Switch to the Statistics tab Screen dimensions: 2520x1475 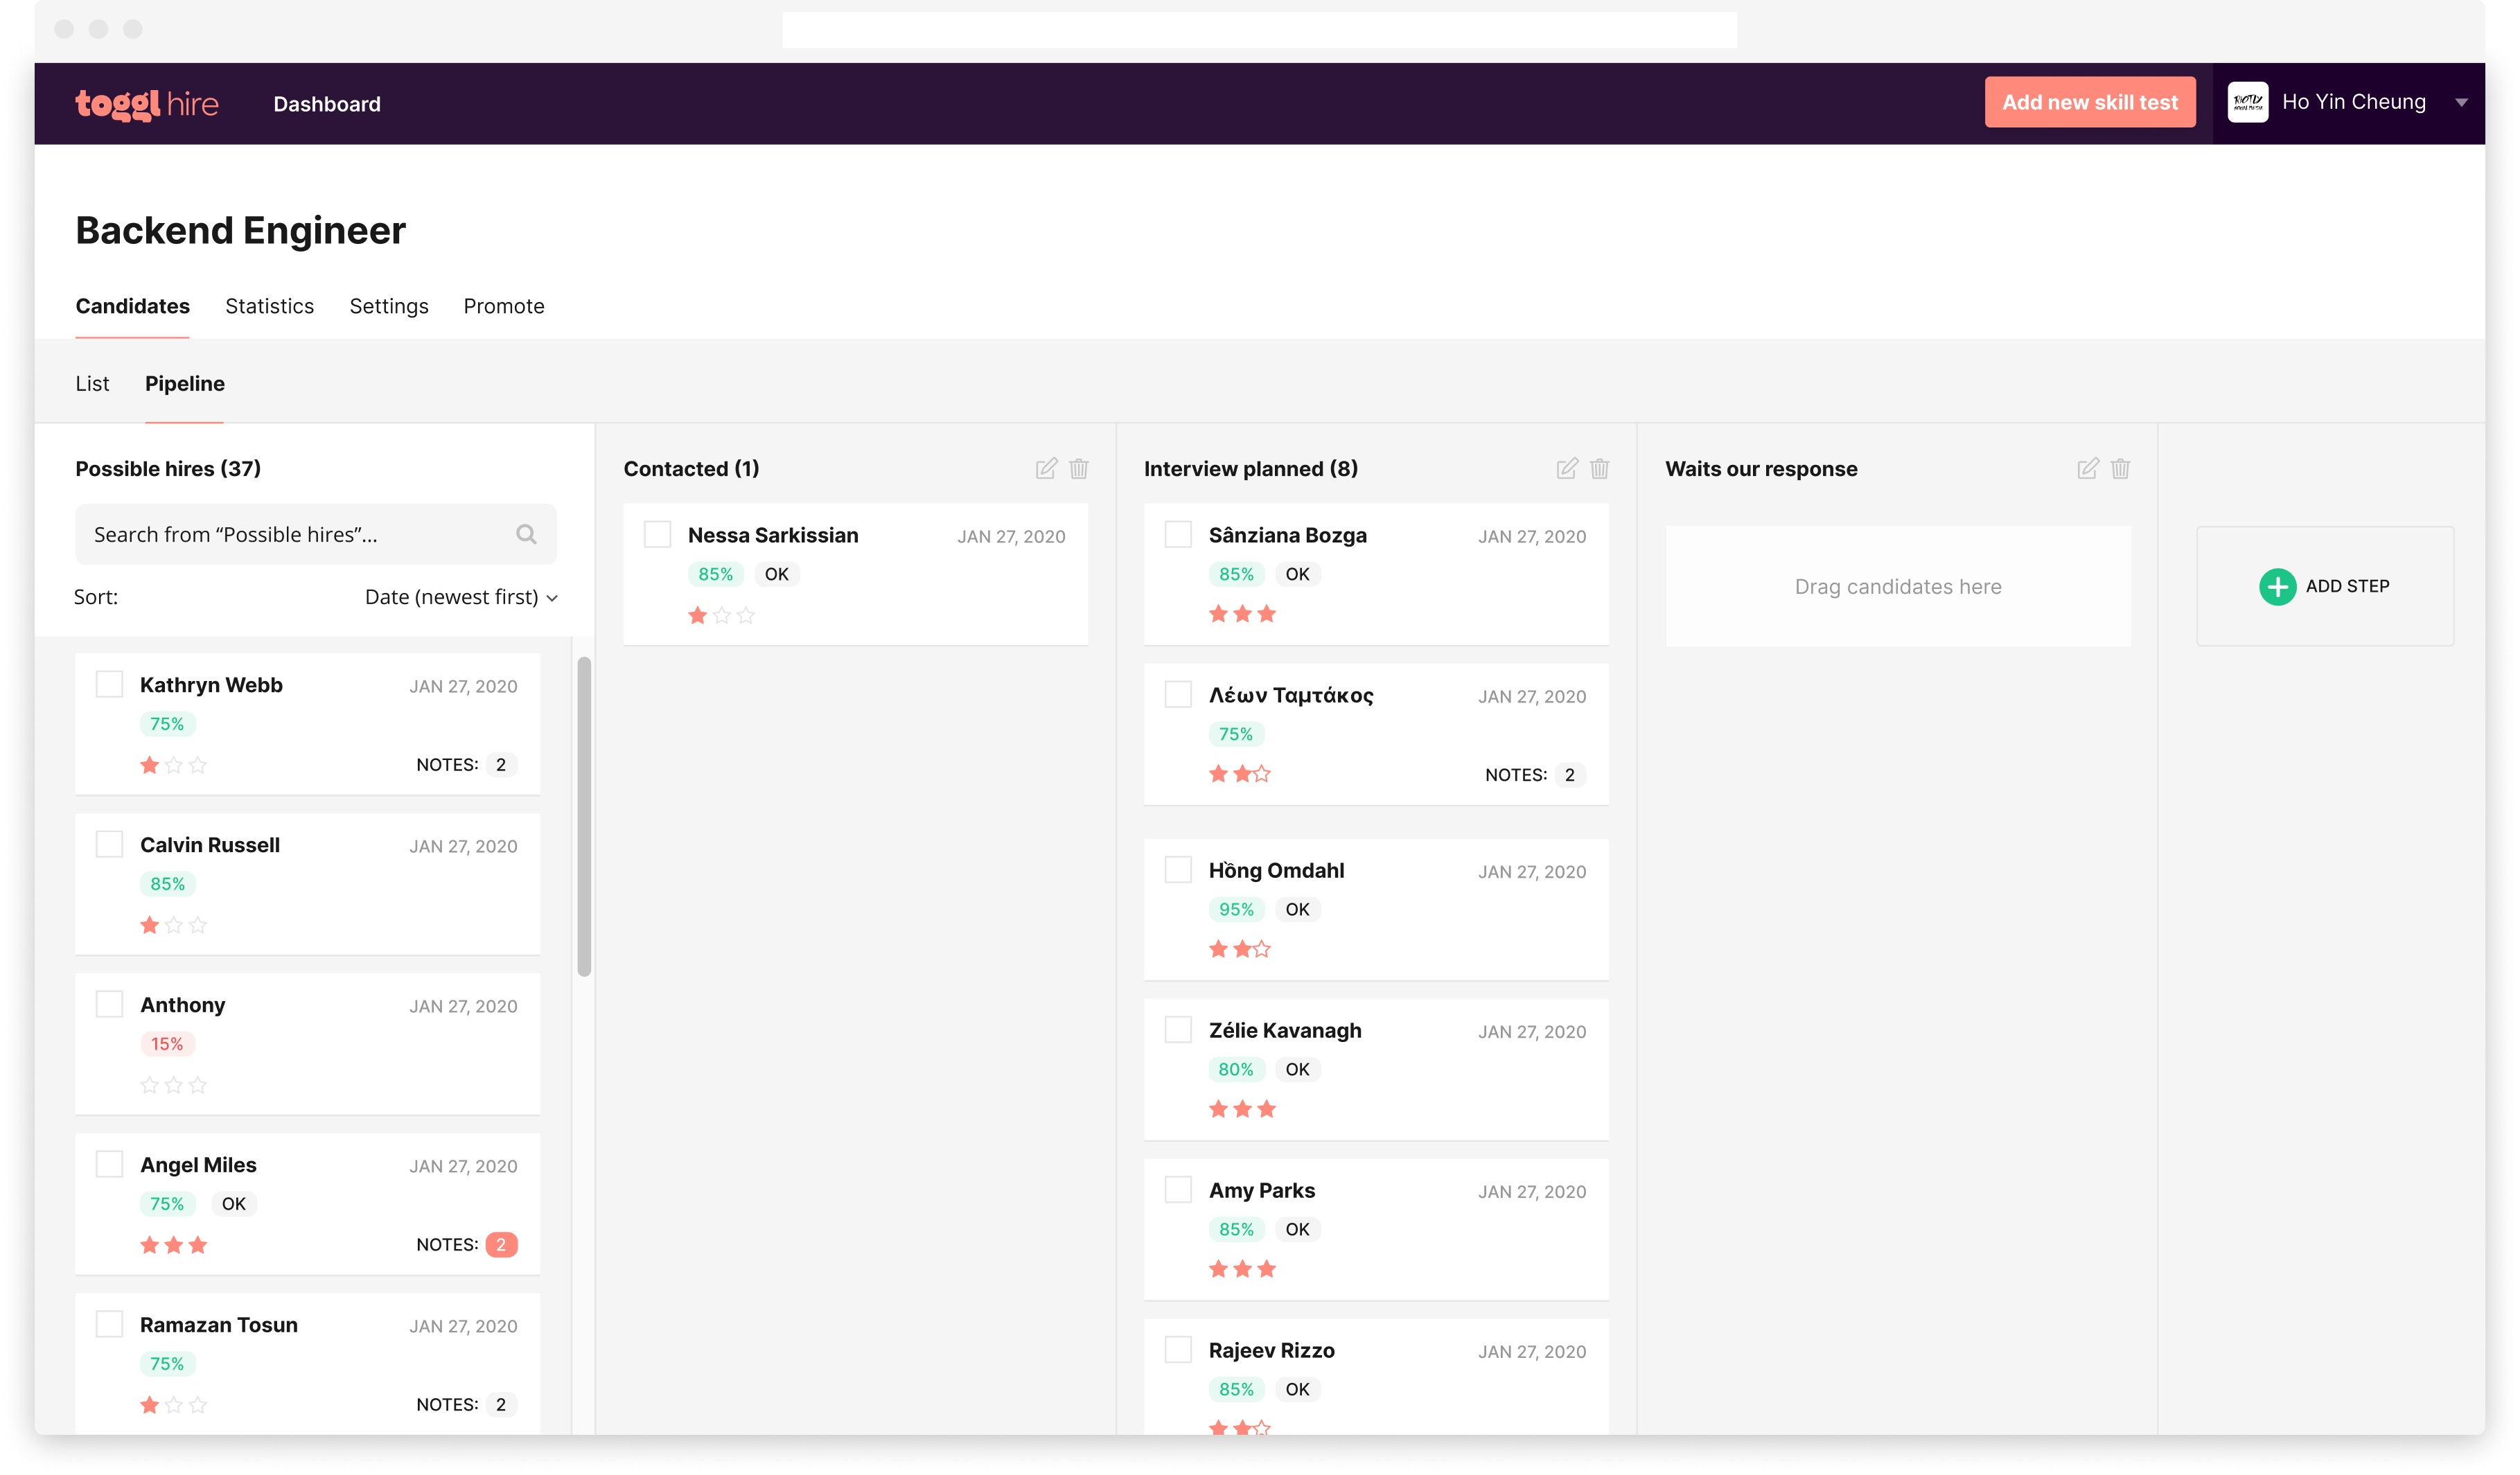(269, 306)
